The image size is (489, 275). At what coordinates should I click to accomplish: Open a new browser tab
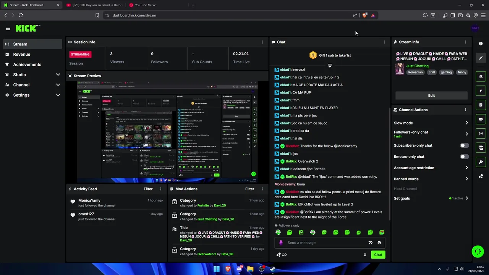coord(193,5)
